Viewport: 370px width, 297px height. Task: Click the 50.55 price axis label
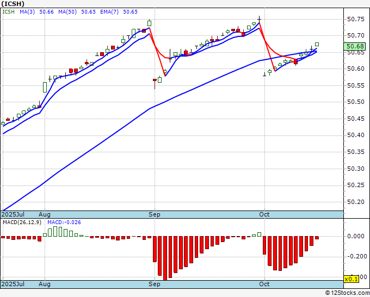tap(356, 85)
